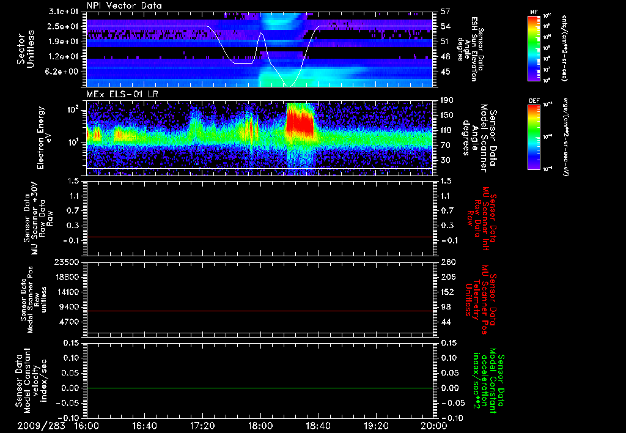
Task: Click the "18800" scanner position tick
Action: (x=67, y=277)
